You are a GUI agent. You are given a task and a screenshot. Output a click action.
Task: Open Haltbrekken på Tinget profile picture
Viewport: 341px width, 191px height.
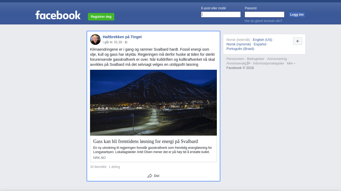point(95,40)
